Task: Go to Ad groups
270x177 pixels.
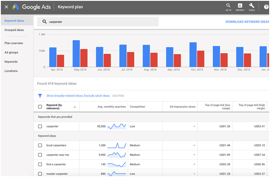Action: (11, 52)
